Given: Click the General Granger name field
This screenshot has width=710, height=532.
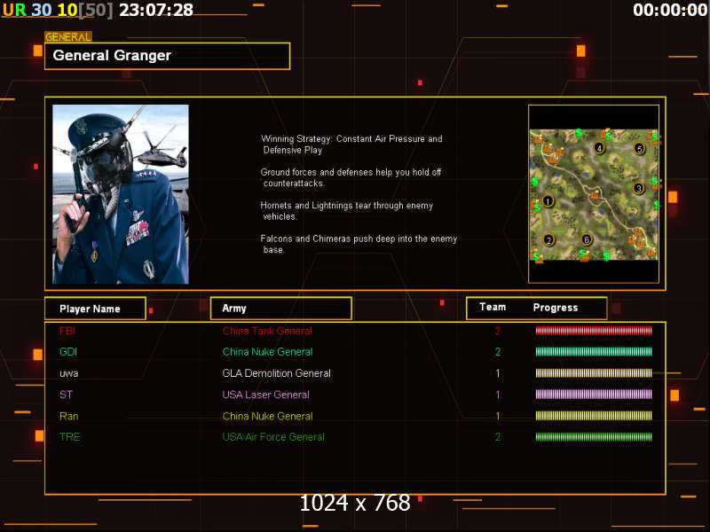Looking at the screenshot, I should click(167, 56).
